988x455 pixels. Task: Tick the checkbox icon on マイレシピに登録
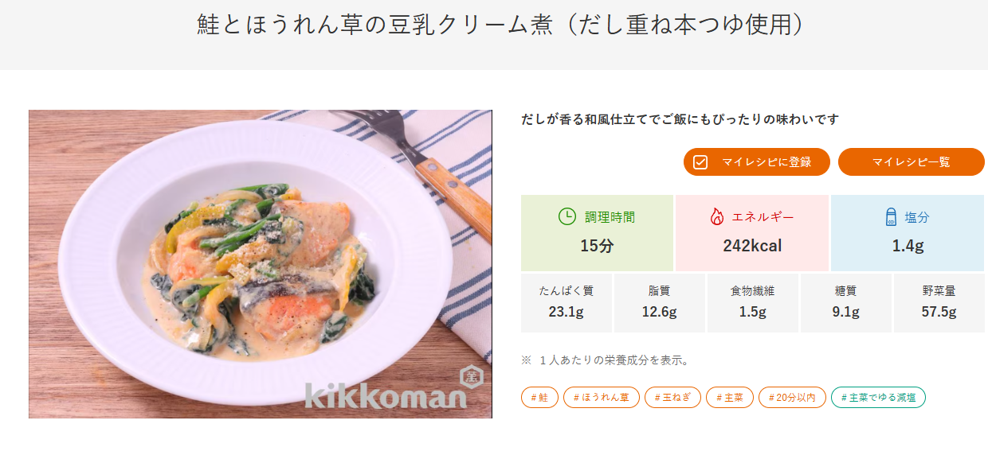pos(700,162)
